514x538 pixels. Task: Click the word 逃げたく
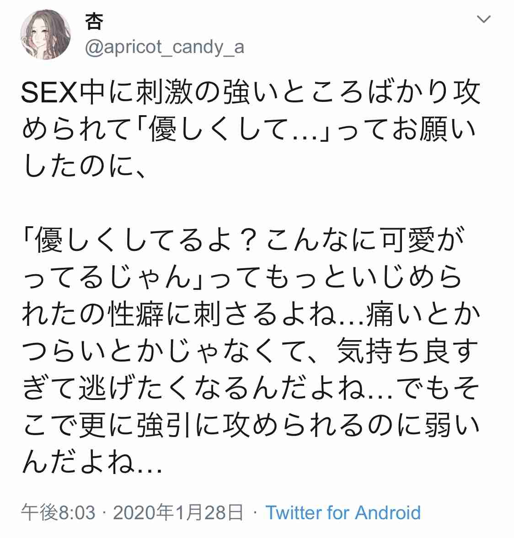(135, 389)
